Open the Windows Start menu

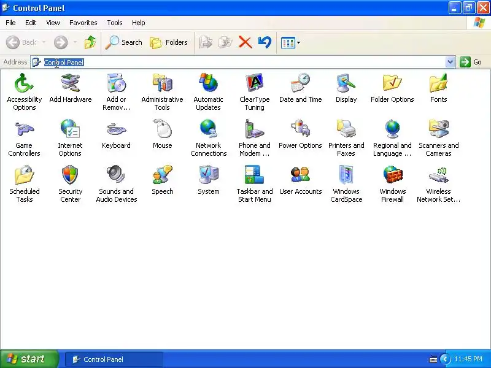[29, 359]
